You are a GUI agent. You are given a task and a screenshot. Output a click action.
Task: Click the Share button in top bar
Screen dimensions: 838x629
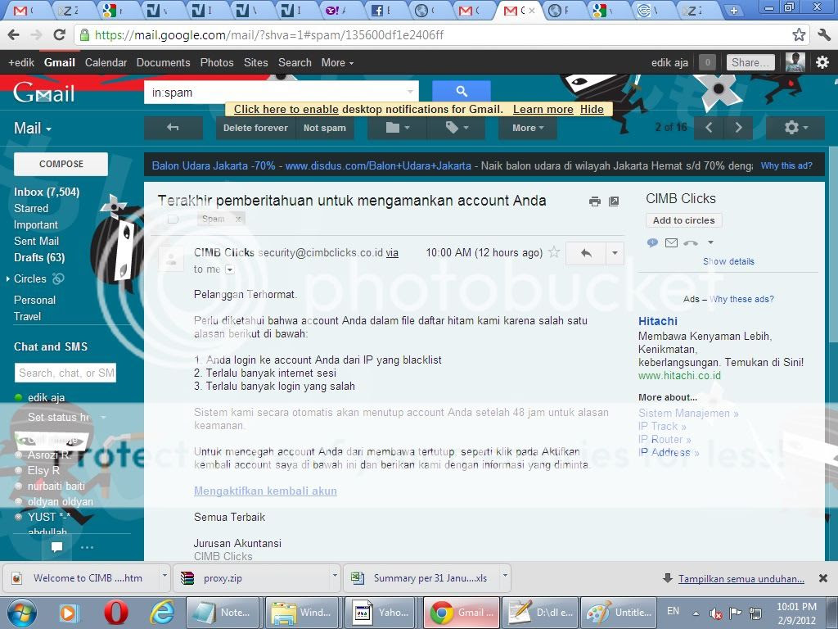[750, 62]
